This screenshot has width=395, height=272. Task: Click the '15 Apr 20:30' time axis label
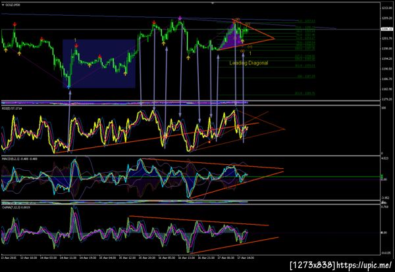pyautogui.click(x=145, y=258)
